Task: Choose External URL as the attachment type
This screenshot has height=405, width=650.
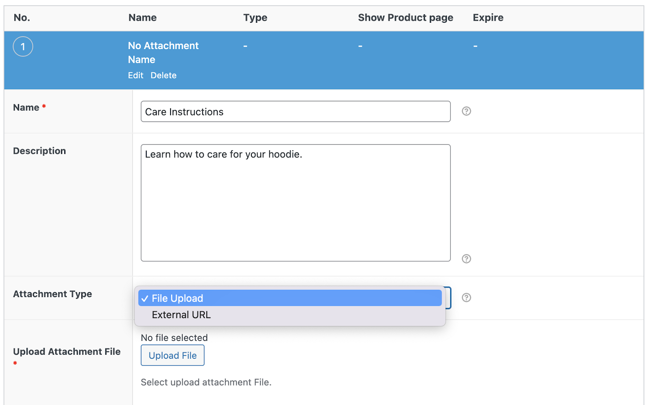Action: coord(181,315)
